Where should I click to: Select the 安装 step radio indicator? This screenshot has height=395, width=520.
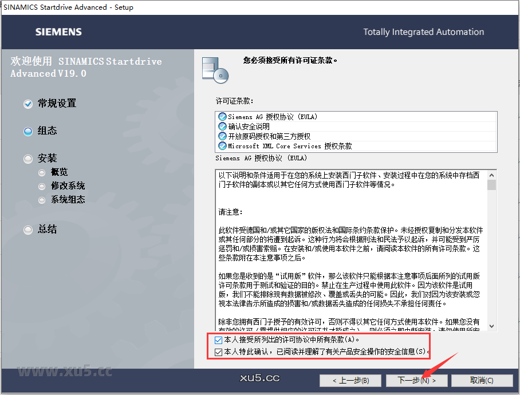point(27,158)
